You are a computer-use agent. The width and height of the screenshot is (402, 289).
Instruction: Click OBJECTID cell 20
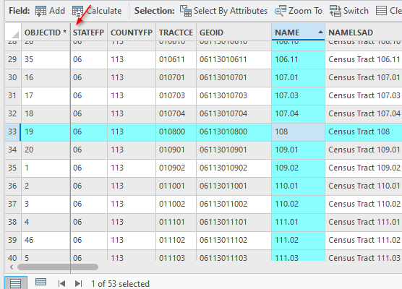point(46,150)
